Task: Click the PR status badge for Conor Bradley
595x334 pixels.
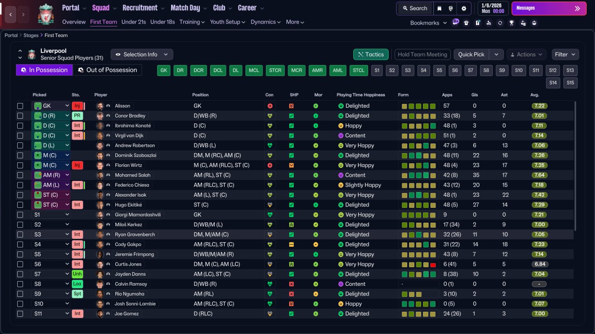Action: (77, 116)
